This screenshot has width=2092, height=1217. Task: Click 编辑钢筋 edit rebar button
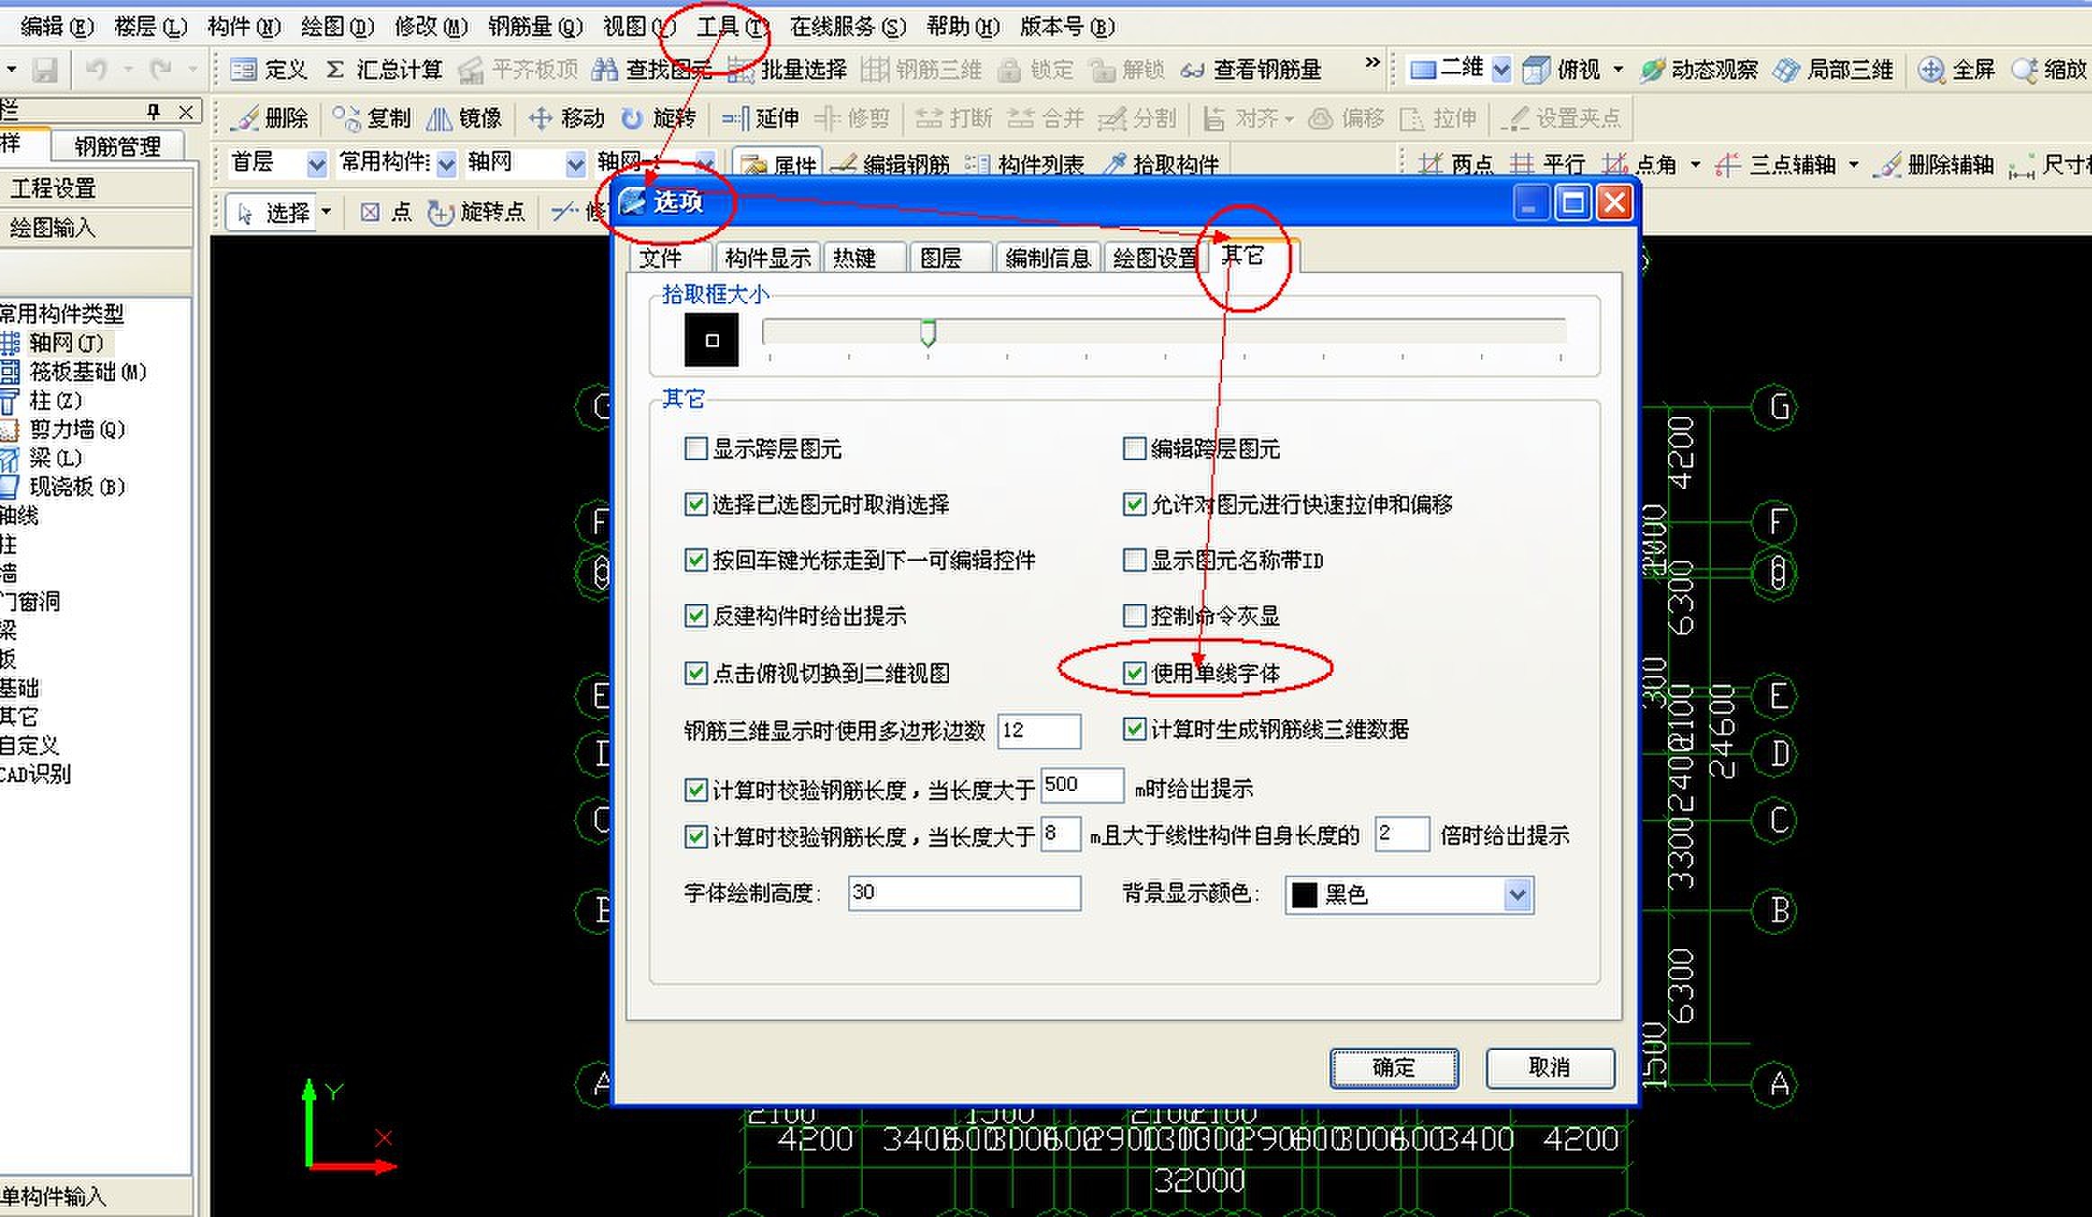click(x=890, y=164)
